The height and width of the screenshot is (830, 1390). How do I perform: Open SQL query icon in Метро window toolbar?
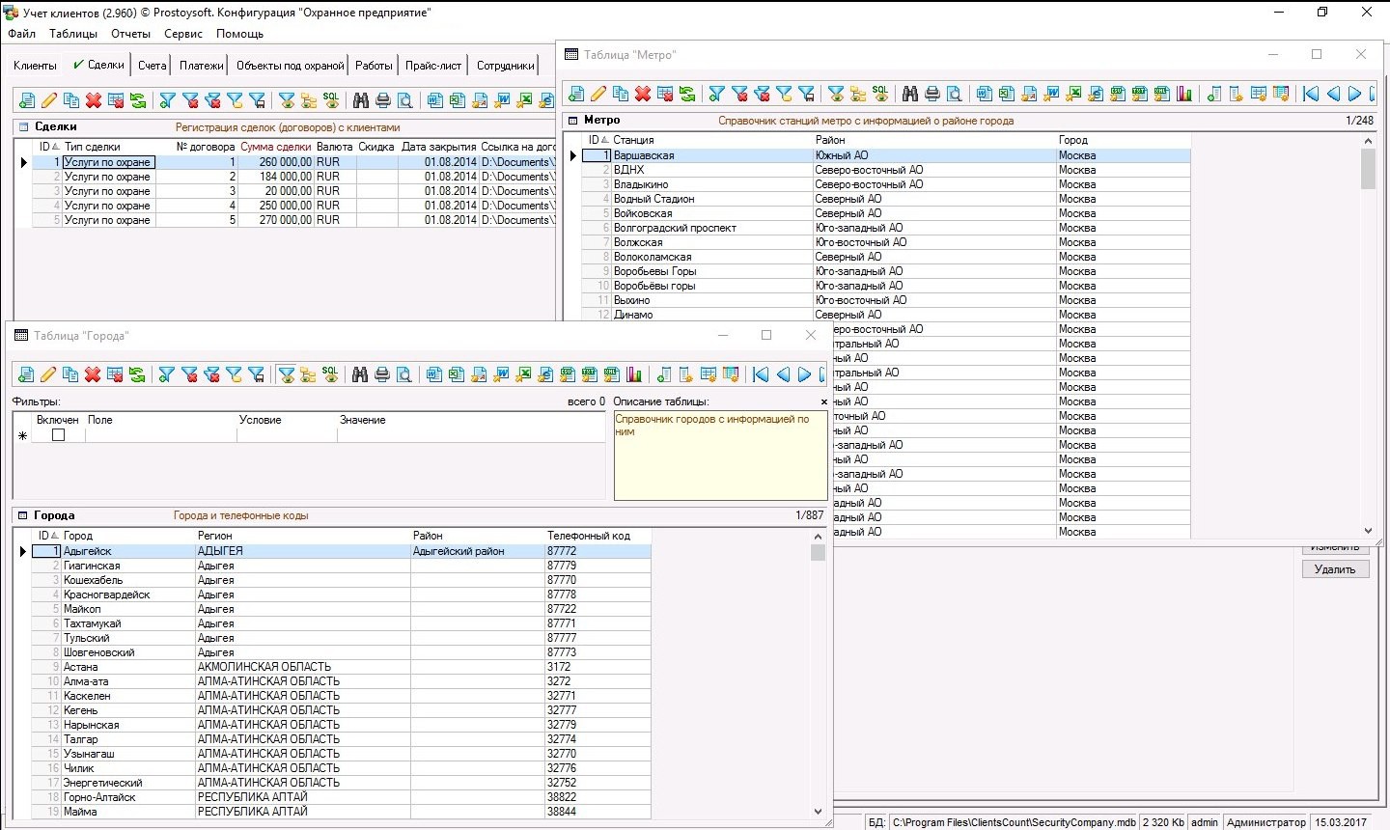coord(880,93)
